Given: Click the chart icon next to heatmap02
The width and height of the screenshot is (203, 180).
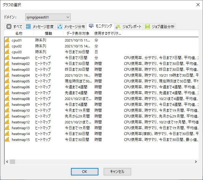Looking at the screenshot, I should 7,63.
